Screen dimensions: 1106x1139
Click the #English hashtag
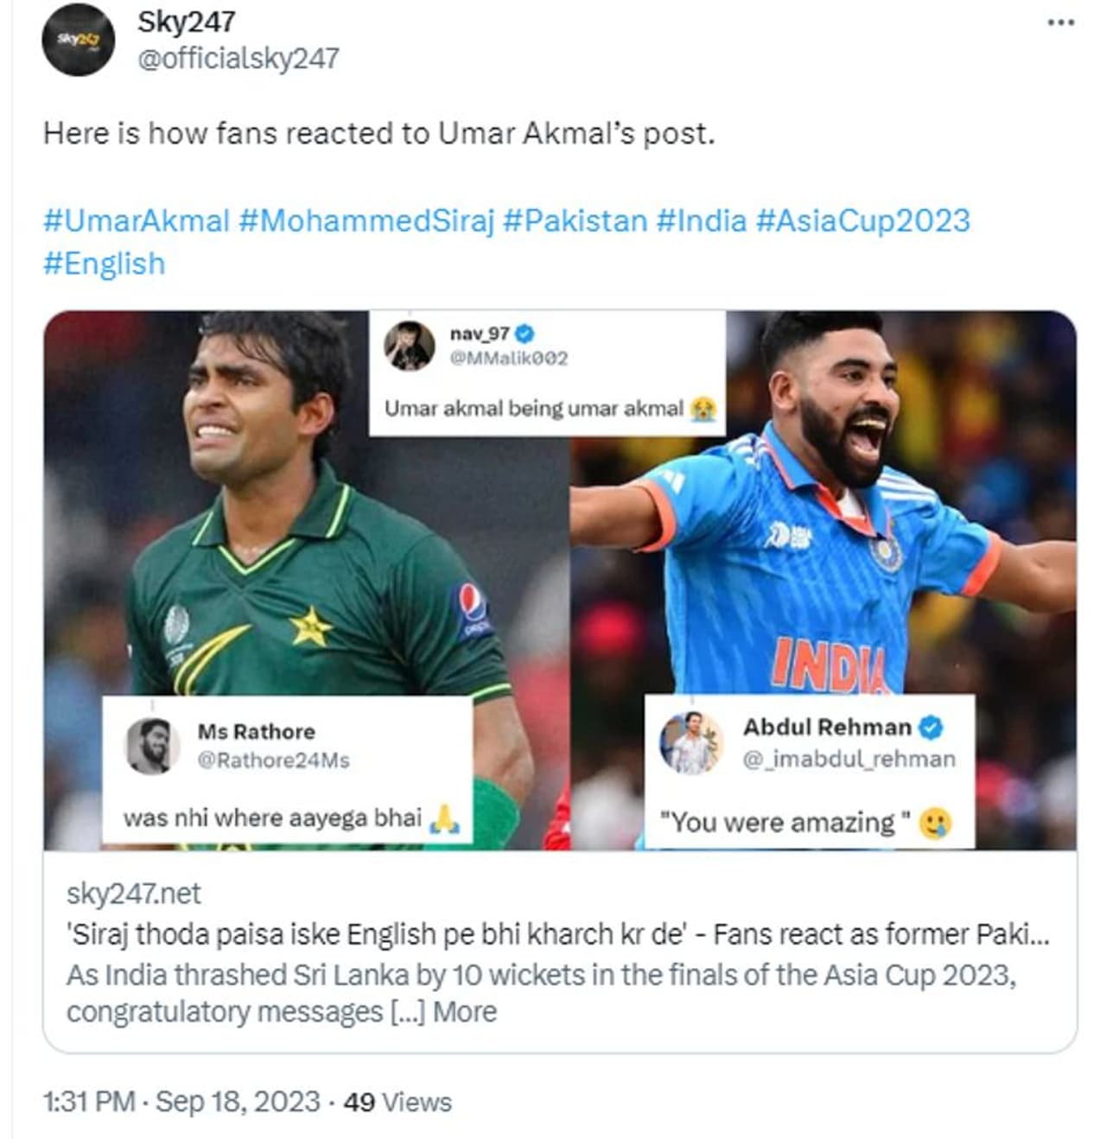104,264
